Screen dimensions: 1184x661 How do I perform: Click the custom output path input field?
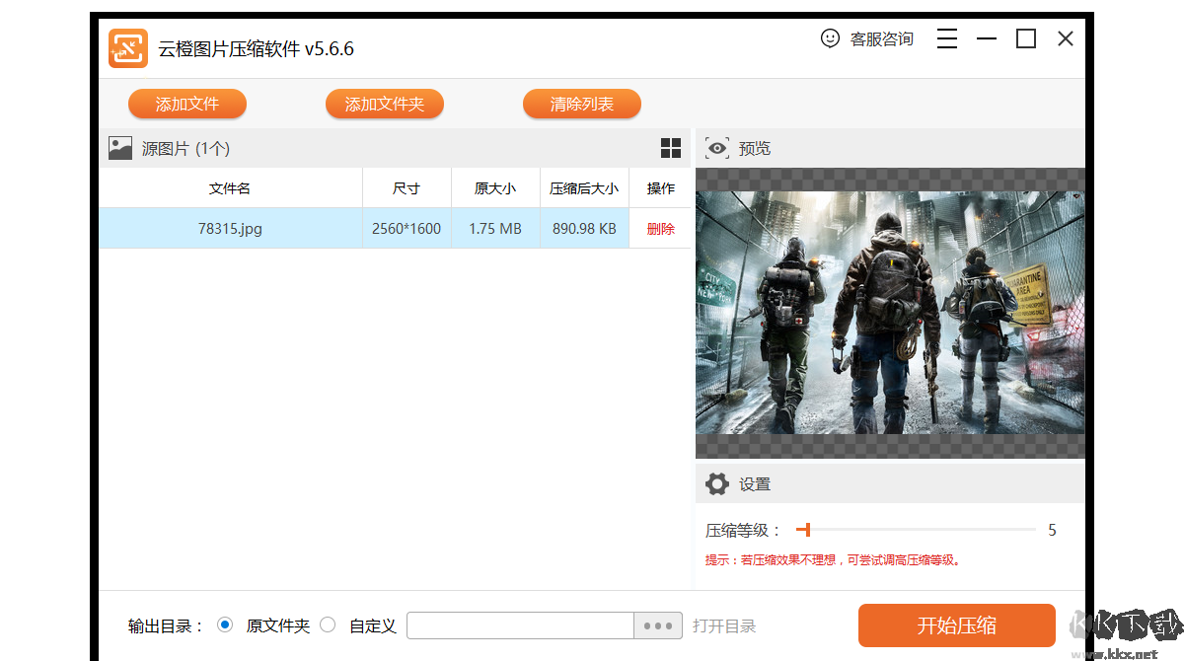[520, 624]
